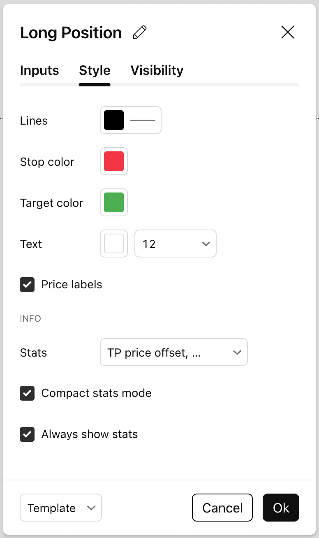The image size is (319, 538).
Task: Open the green Target color picker
Action: tap(113, 202)
